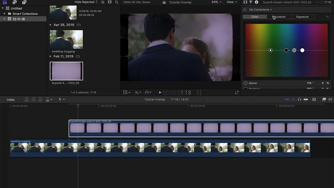334x188 pixels.
Task: Switch to the Color tab
Action: point(255,17)
